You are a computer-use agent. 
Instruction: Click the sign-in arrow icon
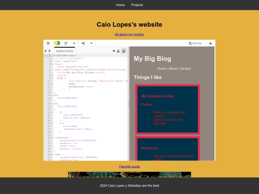pos(211,44)
